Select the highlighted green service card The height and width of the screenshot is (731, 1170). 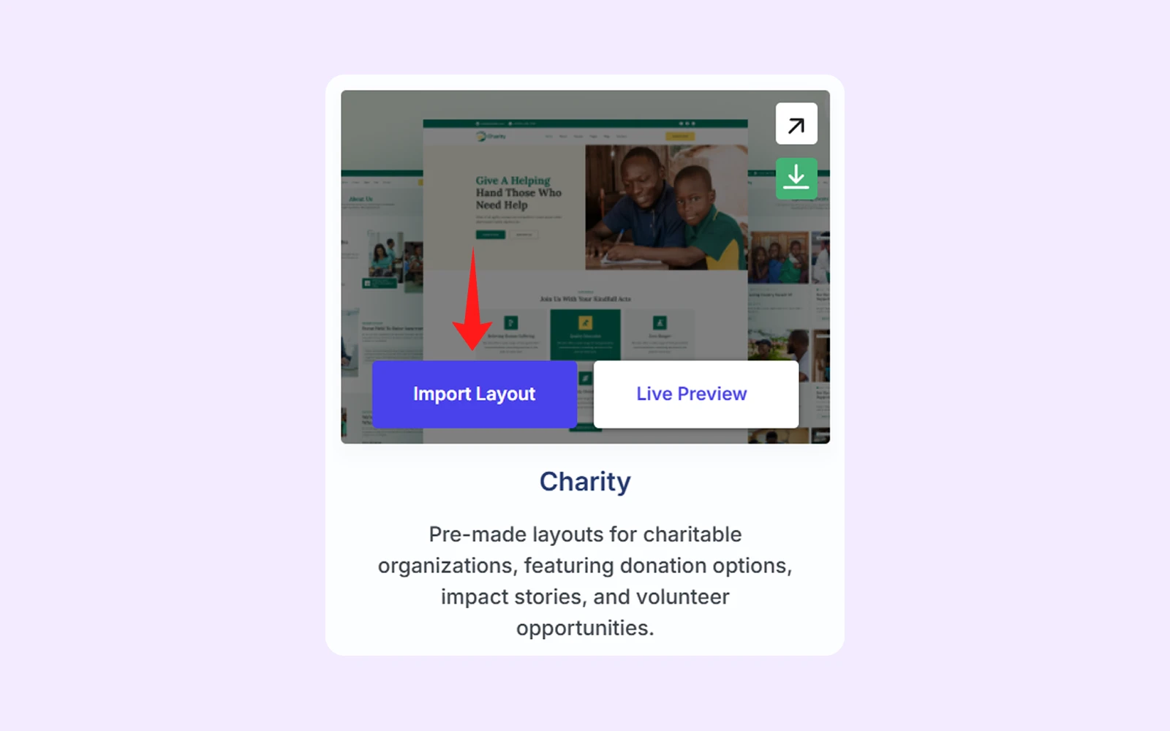coord(585,334)
